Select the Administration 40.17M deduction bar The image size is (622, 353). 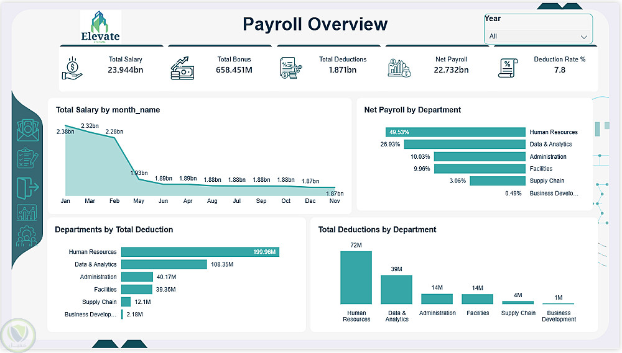(x=137, y=277)
